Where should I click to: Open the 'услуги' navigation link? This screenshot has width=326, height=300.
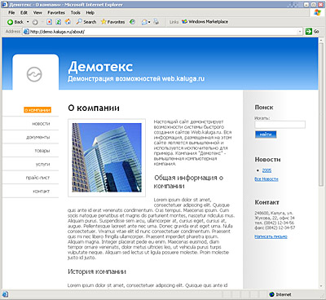42,165
